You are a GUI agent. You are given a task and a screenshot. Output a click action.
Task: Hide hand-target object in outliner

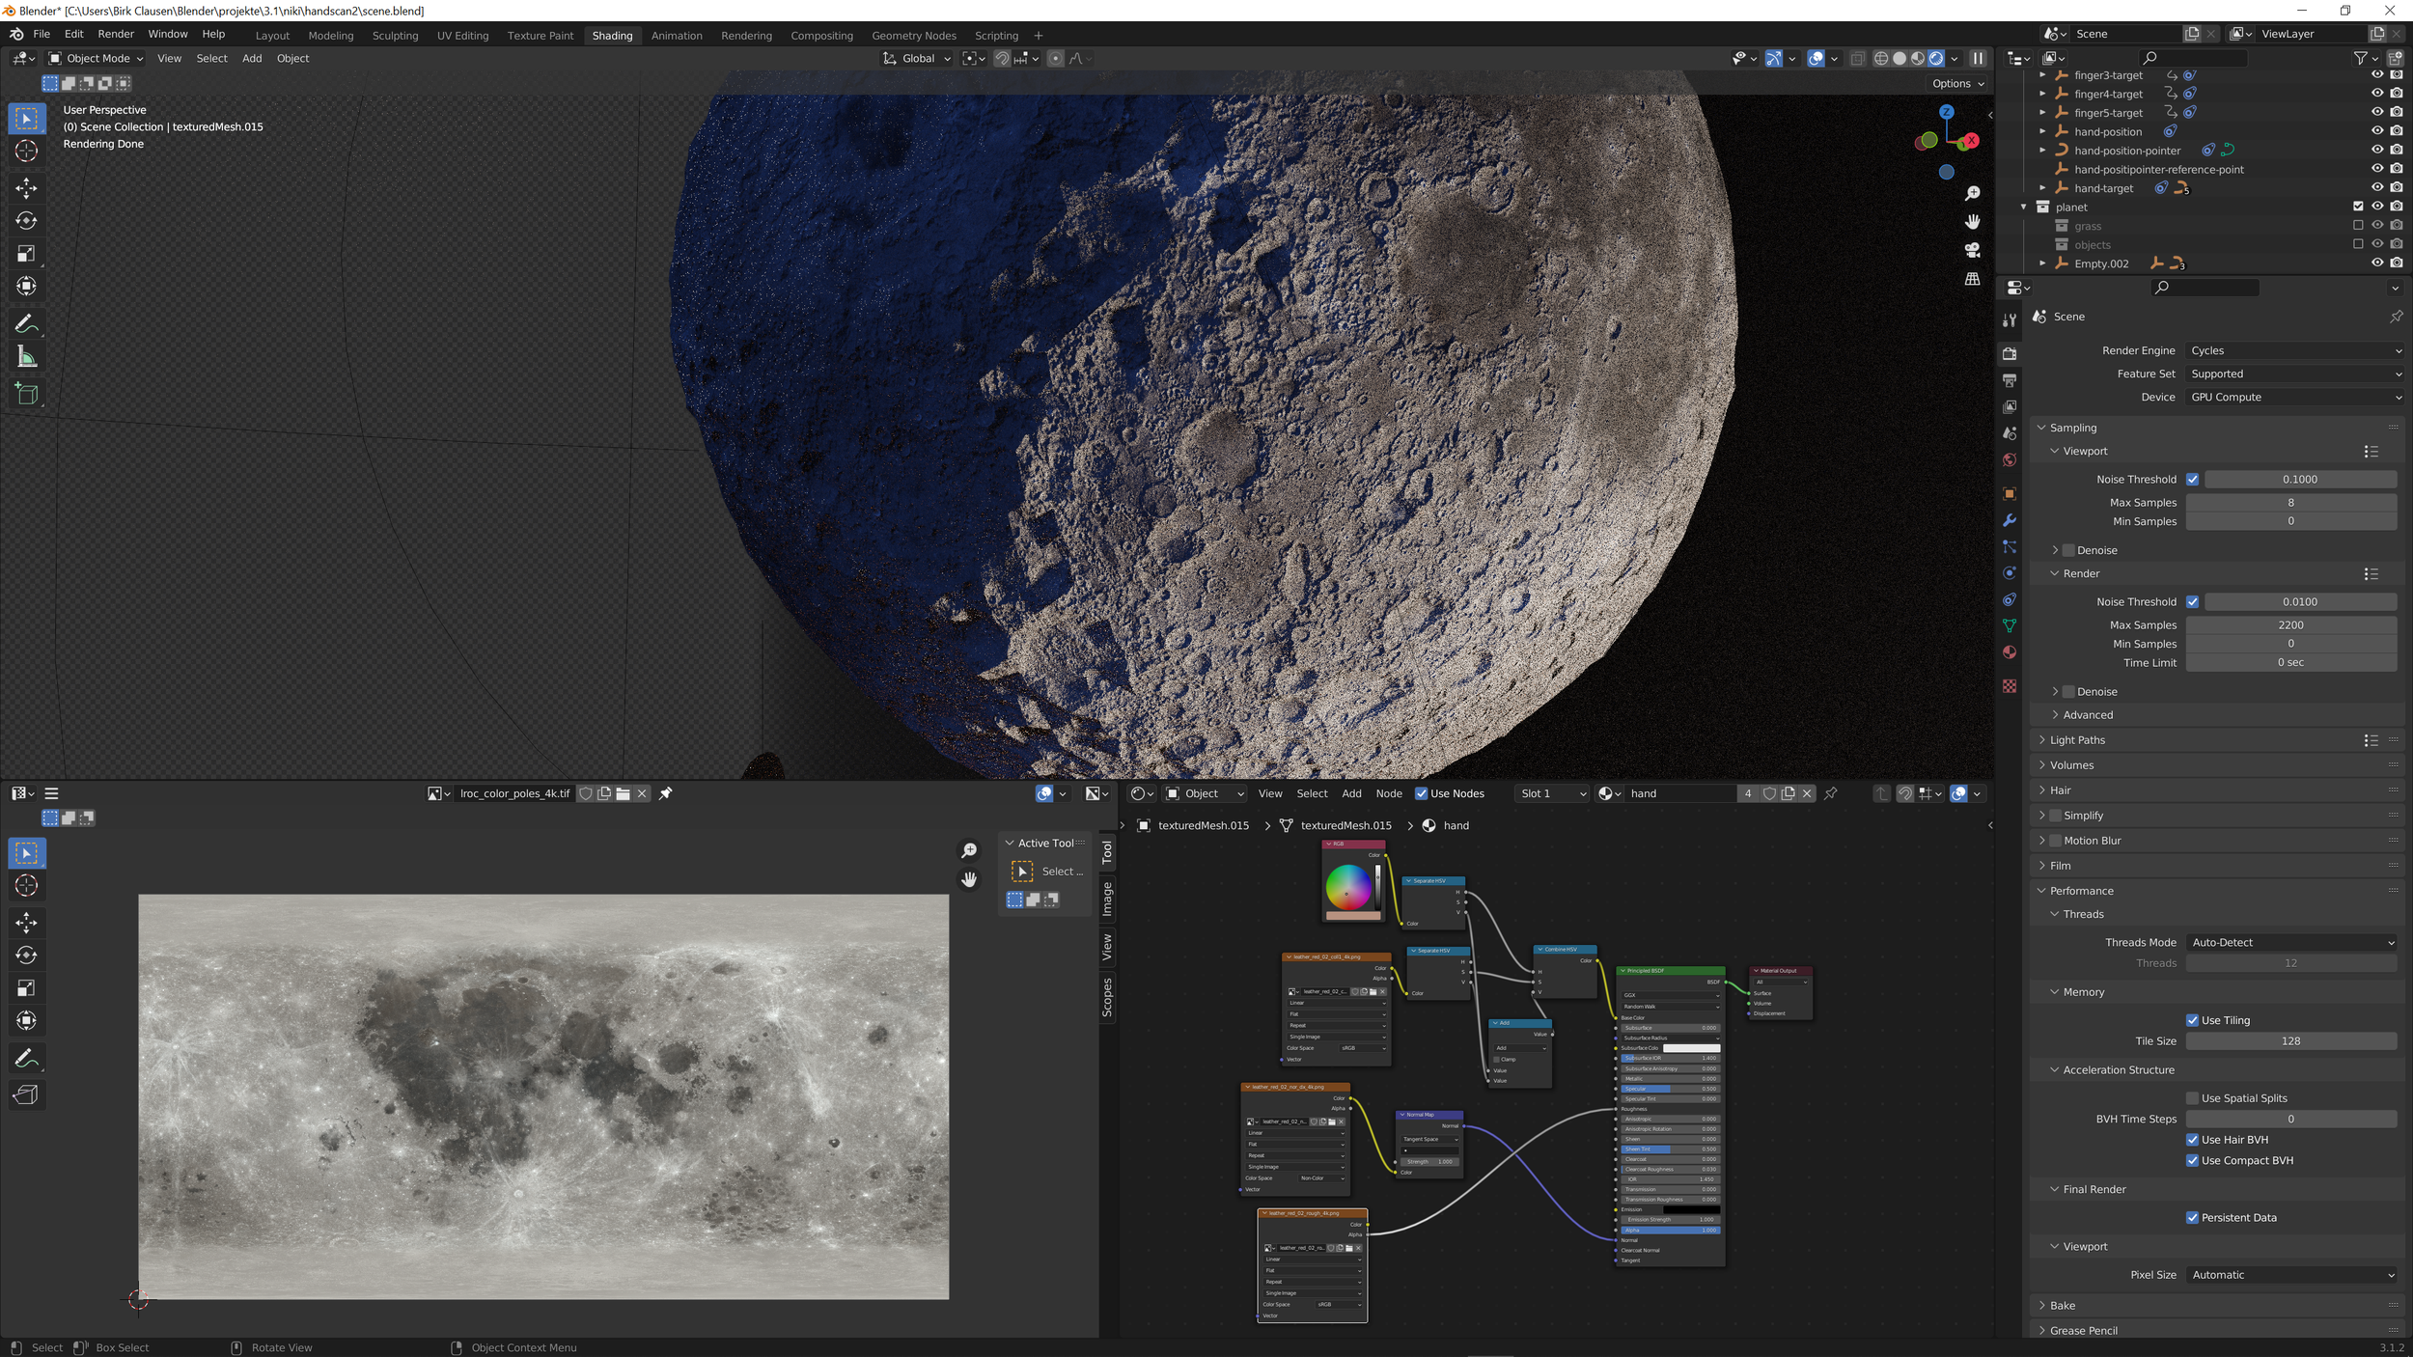(x=2377, y=188)
